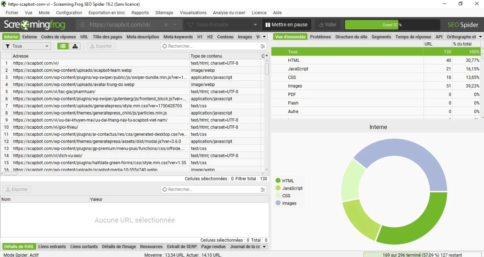Select the particles.min.js URL row
Image resolution: width=484 pixels, height=257 pixels.
coord(132,113)
